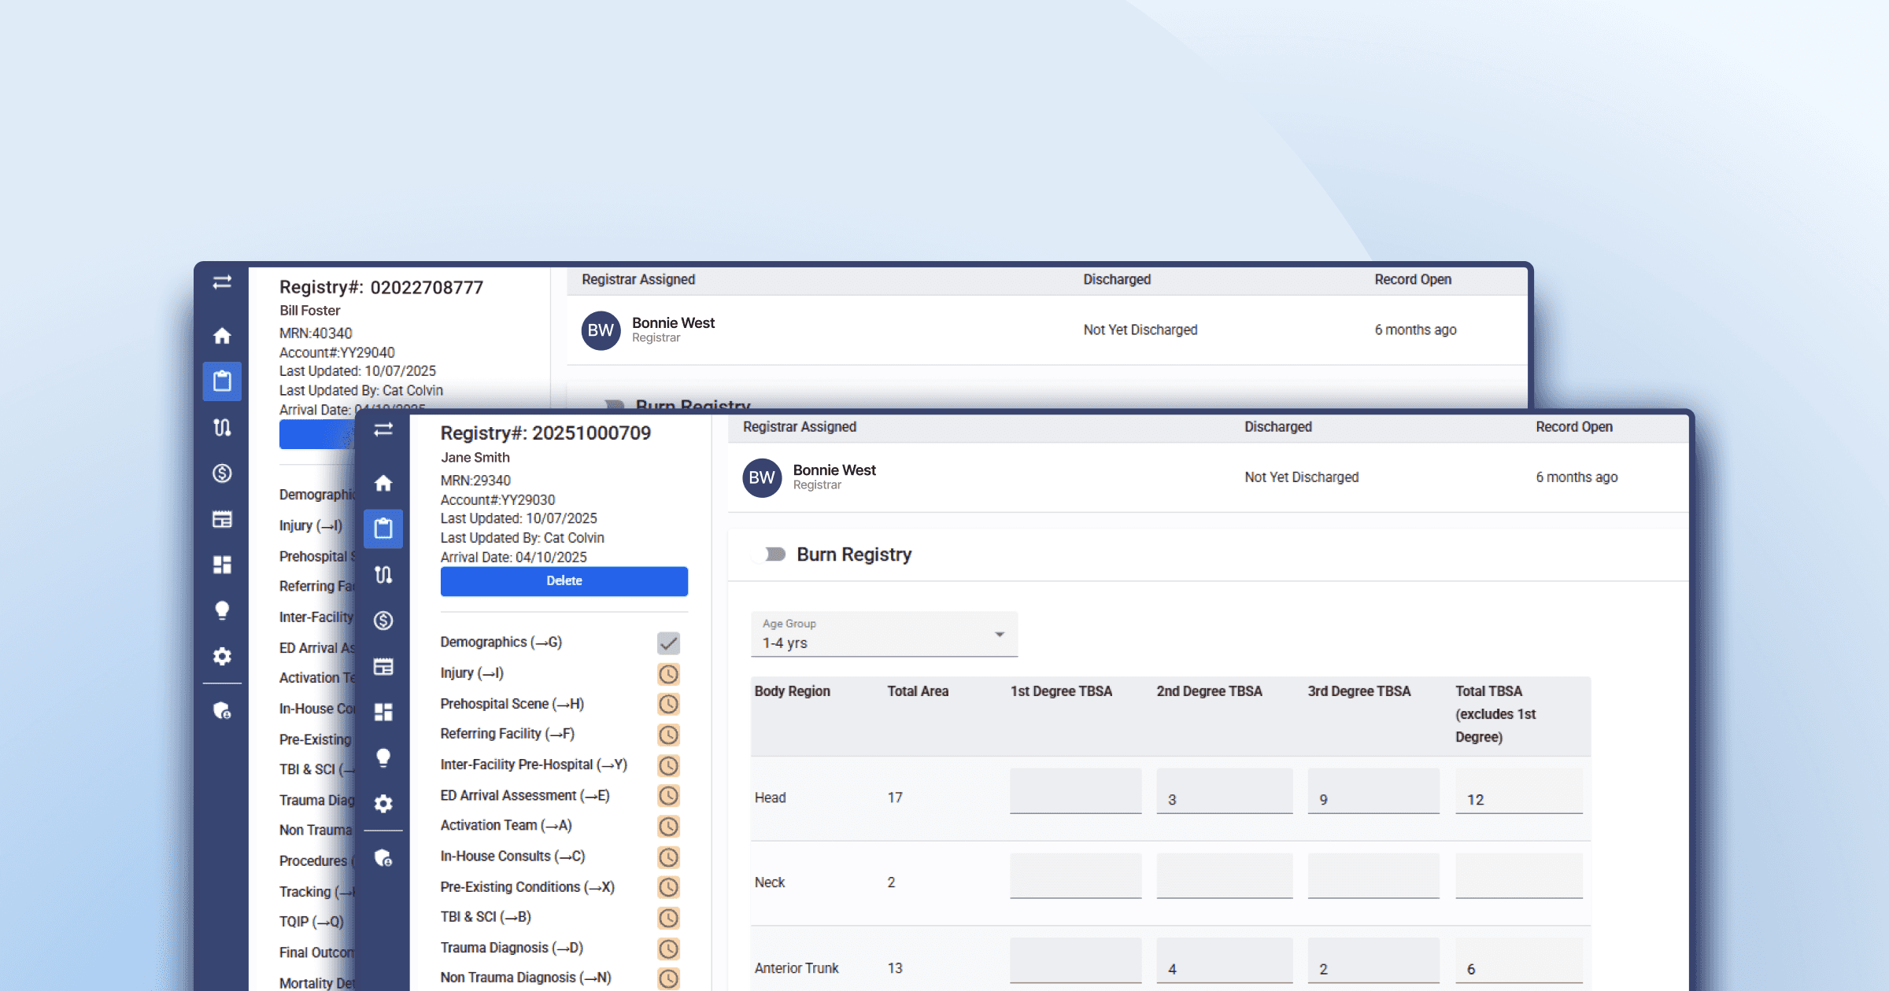
Task: Open the Age Group dropdown
Action: [x=883, y=634]
